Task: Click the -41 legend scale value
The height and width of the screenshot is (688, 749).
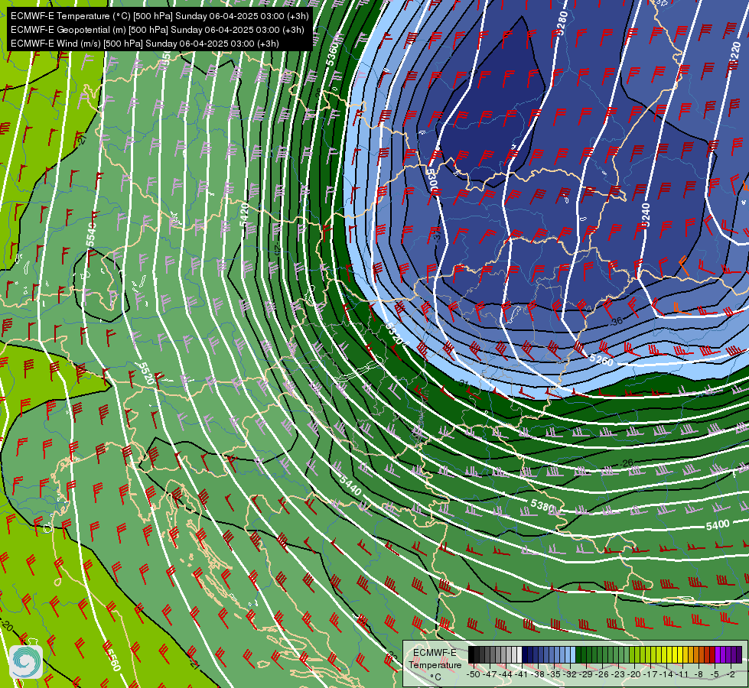Action: (521, 674)
